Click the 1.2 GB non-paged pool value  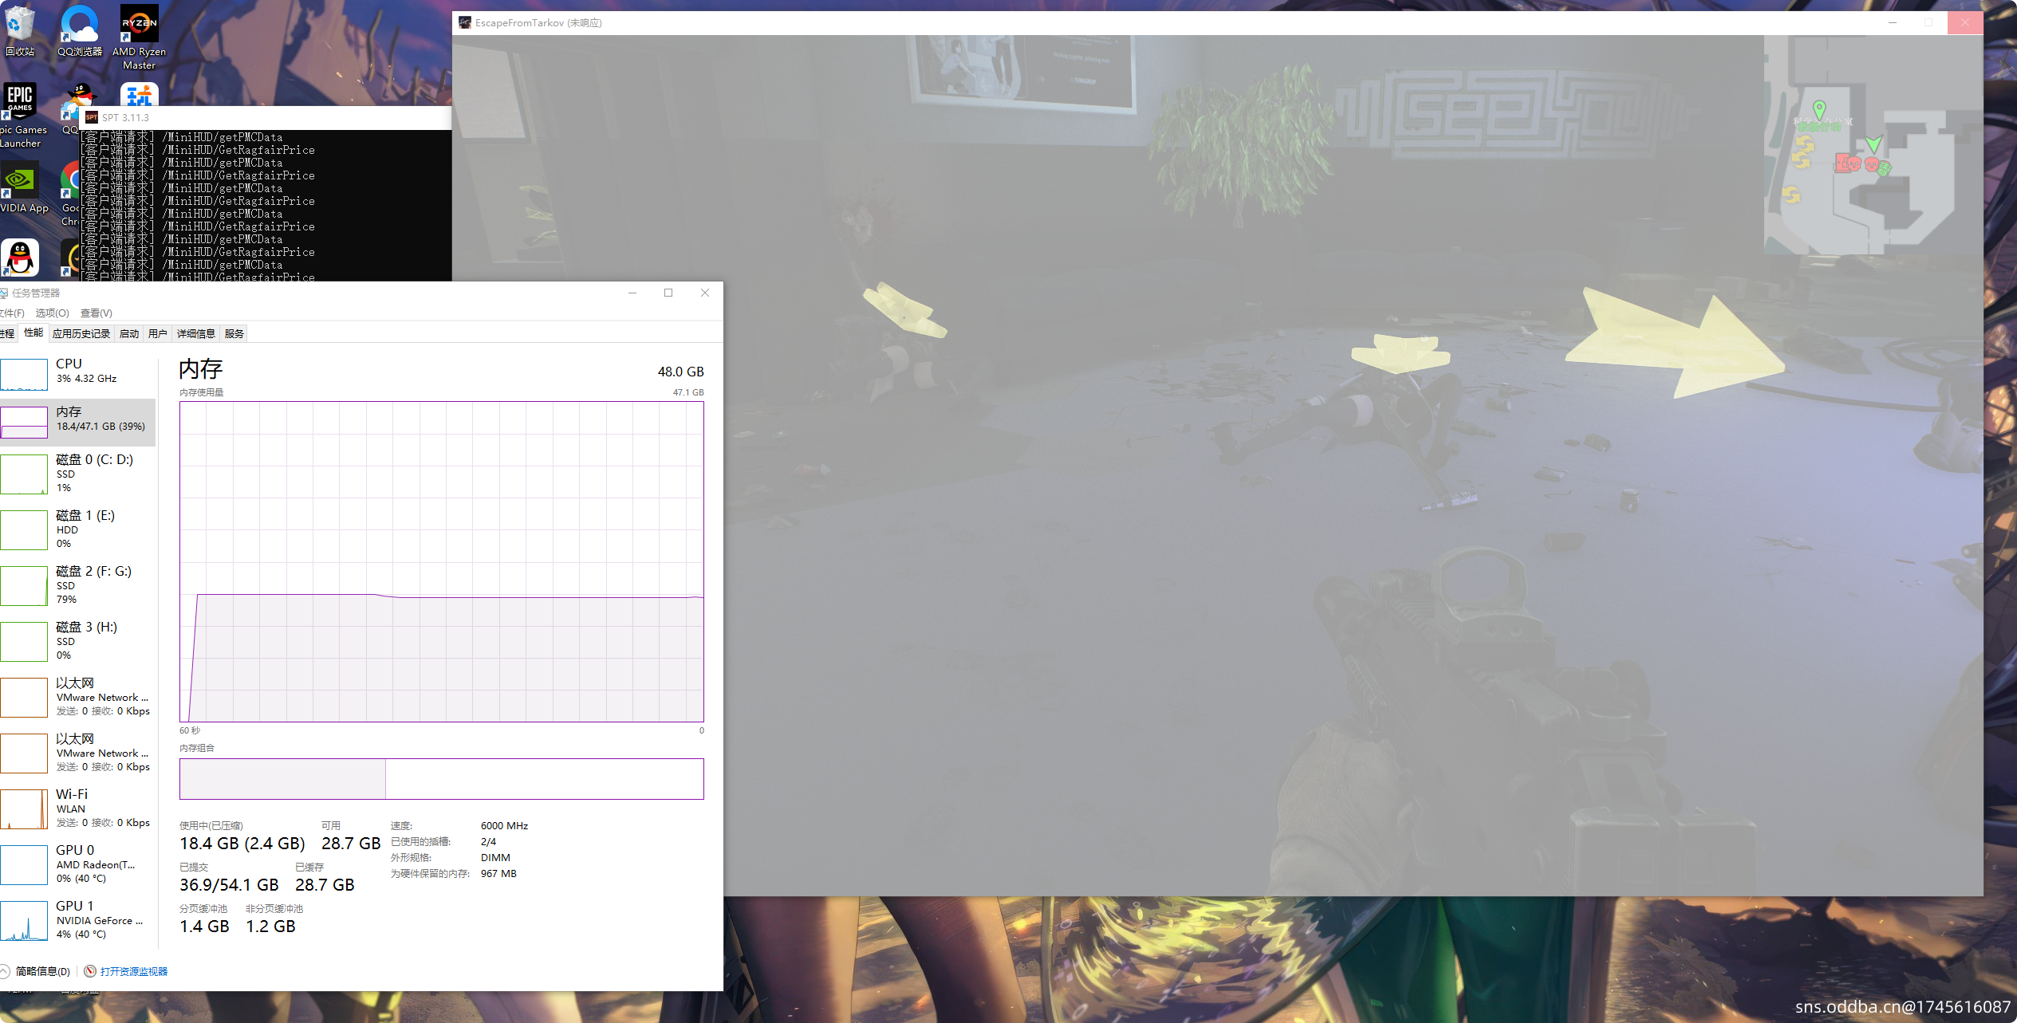pyautogui.click(x=270, y=927)
